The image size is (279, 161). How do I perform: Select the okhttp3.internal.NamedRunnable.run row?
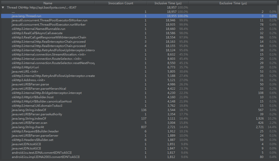pyautogui.click(x=139, y=29)
